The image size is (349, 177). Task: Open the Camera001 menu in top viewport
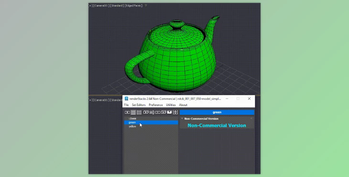pyautogui.click(x=101, y=6)
